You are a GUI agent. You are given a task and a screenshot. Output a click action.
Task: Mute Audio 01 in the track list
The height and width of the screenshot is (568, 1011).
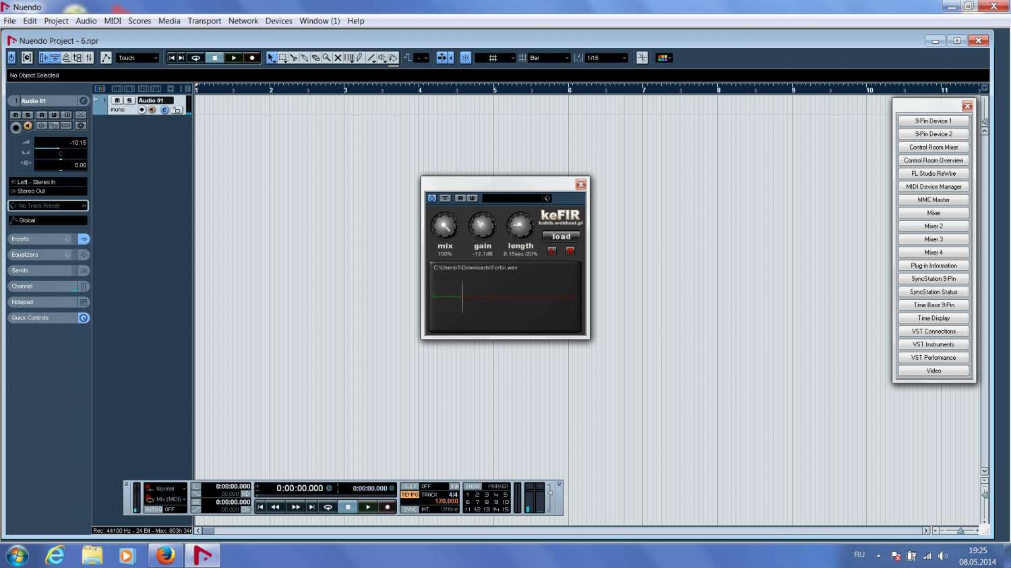click(x=117, y=100)
